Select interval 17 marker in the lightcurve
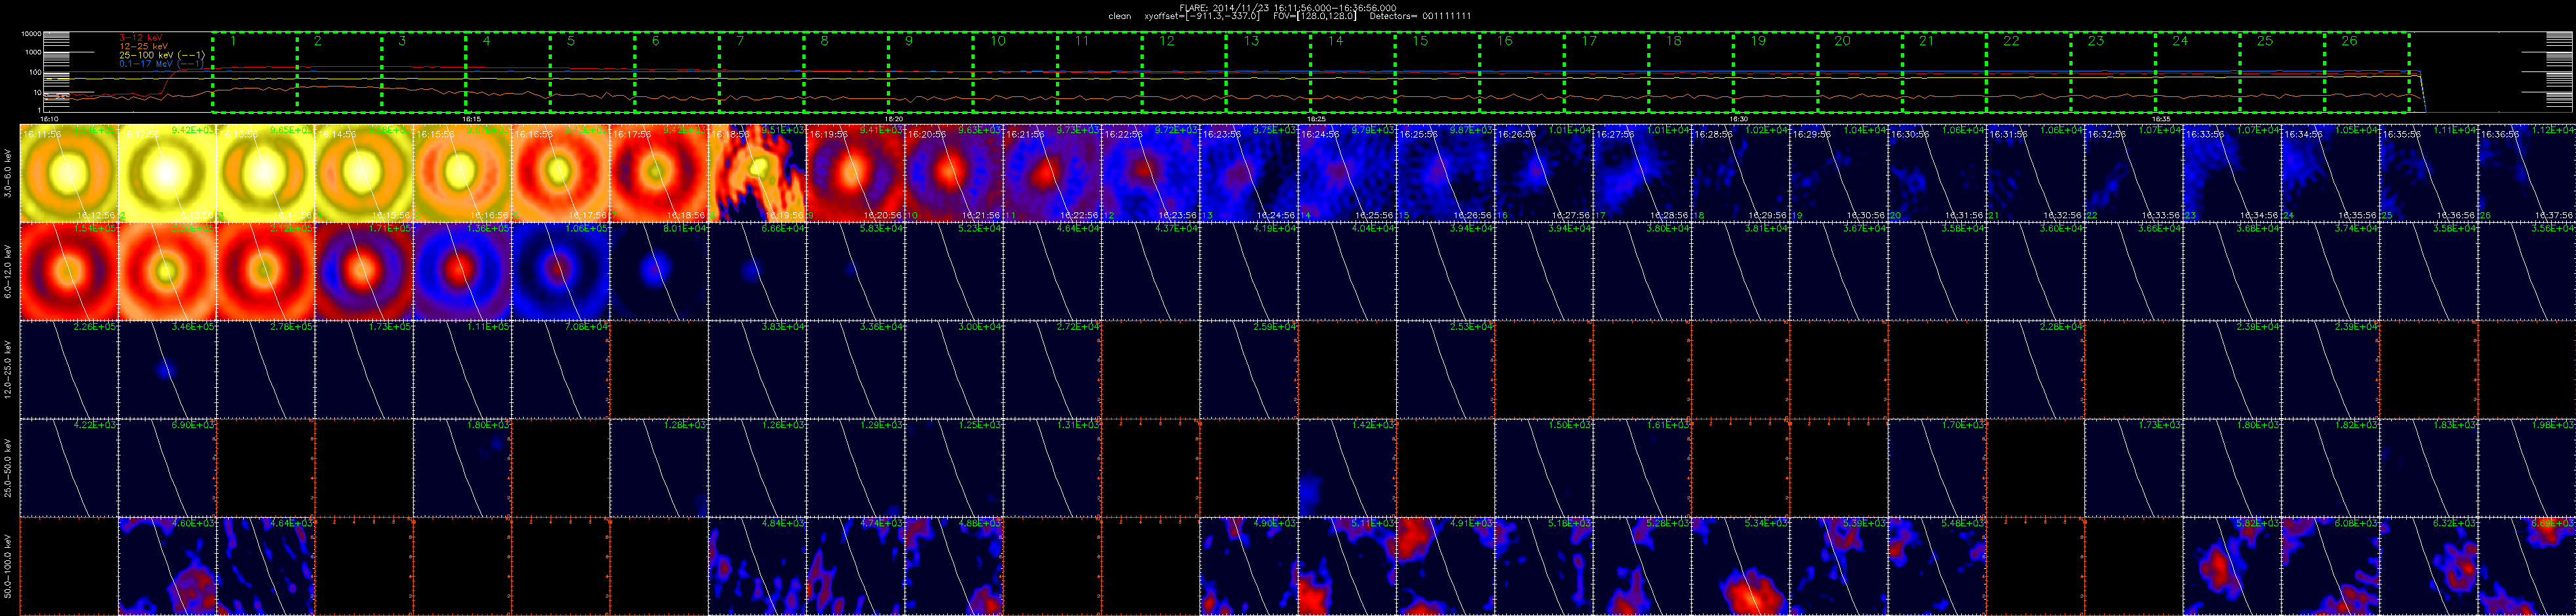 1590,41
